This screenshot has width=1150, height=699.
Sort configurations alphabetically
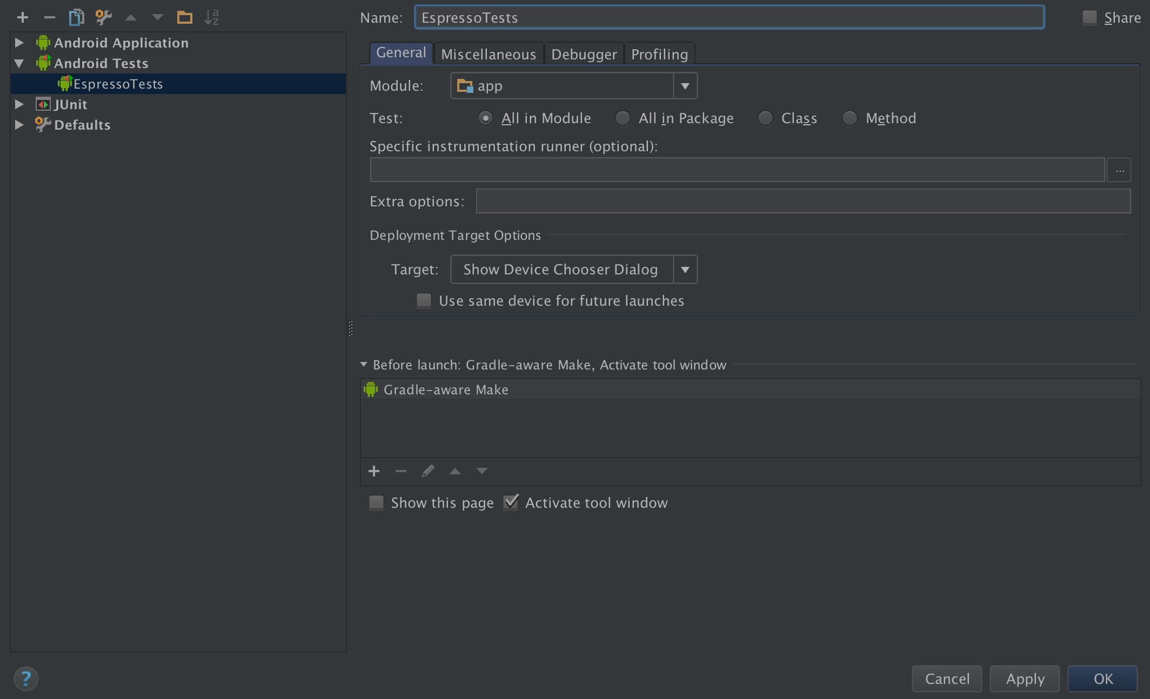(x=211, y=17)
